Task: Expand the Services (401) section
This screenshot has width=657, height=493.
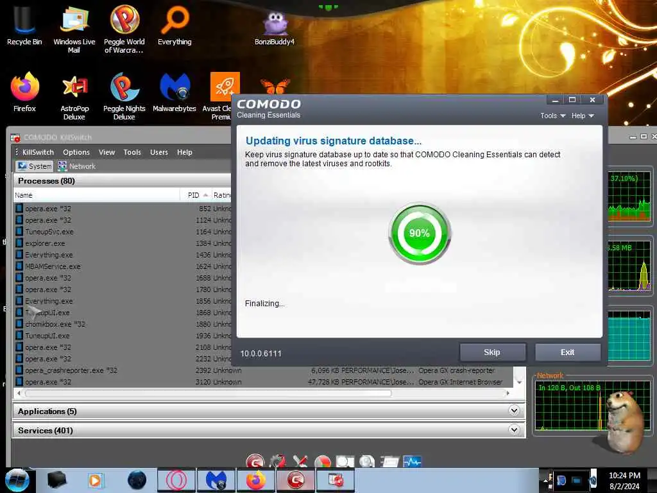Action: pyautogui.click(x=514, y=429)
